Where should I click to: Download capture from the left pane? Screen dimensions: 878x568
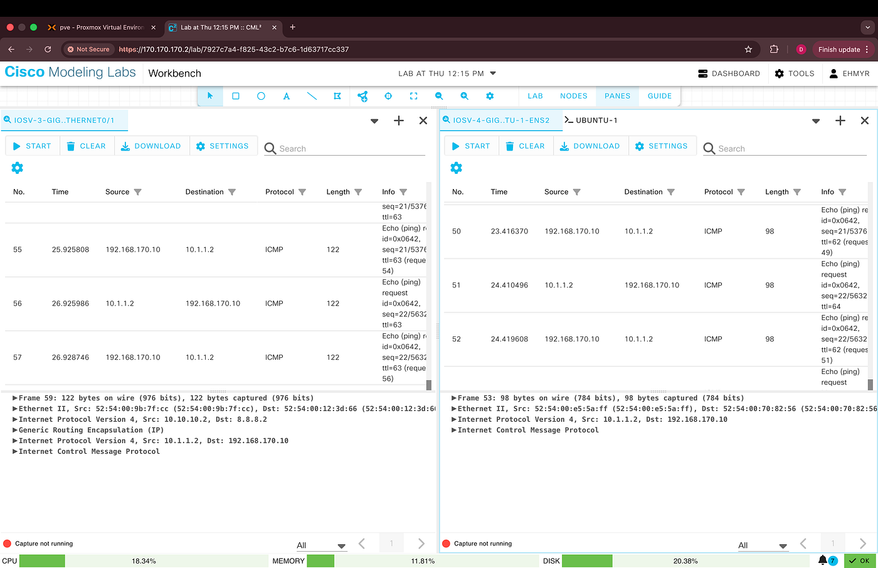point(151,146)
